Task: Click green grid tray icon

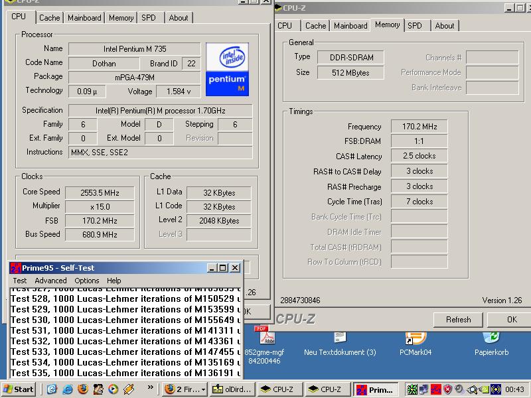Action: 412,390
